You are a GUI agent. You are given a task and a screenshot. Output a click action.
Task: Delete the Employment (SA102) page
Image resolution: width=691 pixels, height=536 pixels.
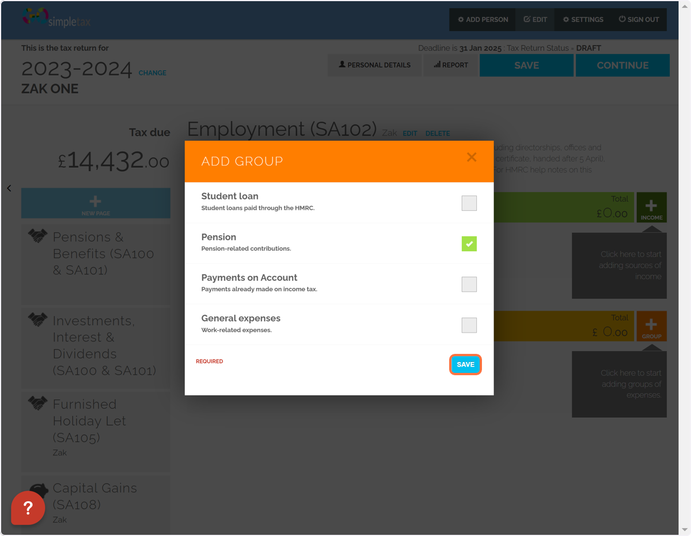click(438, 134)
